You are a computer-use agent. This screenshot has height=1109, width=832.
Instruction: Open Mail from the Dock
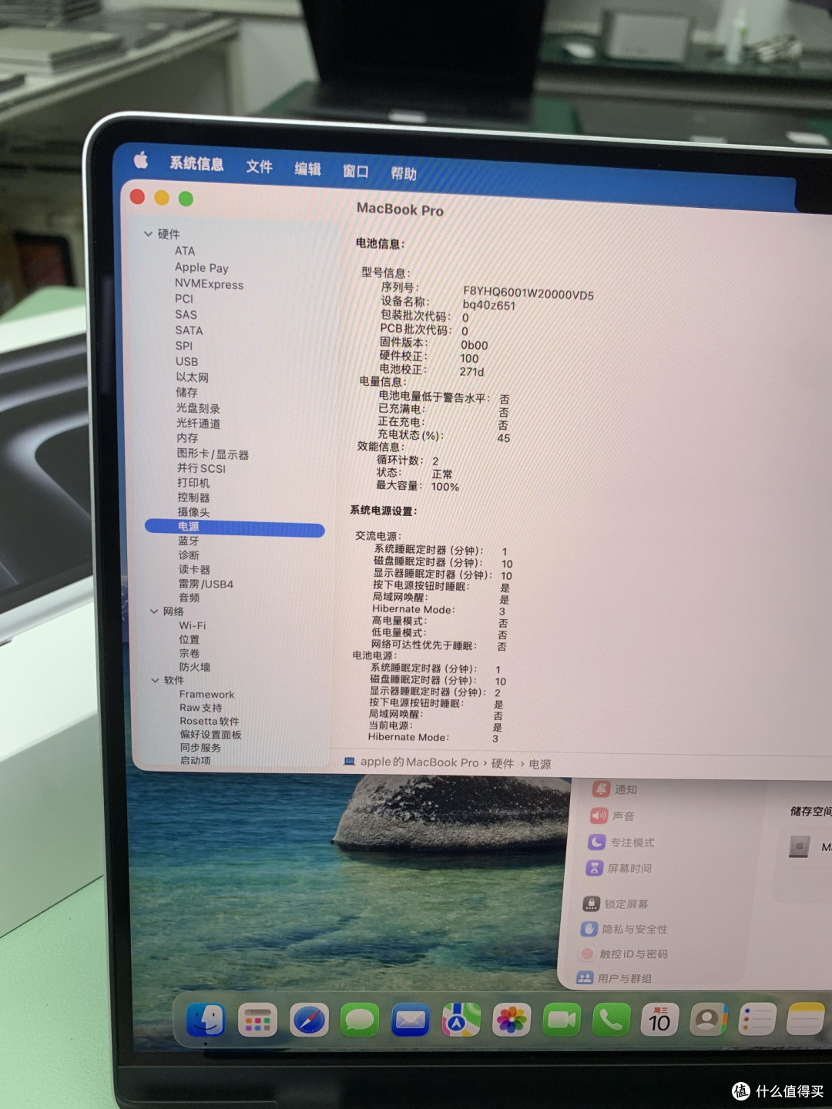411,1021
